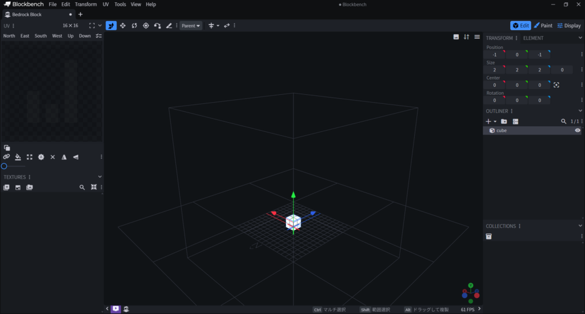Toggle Outliner options button beside add group
The width and height of the screenshot is (585, 314).
pos(515,122)
